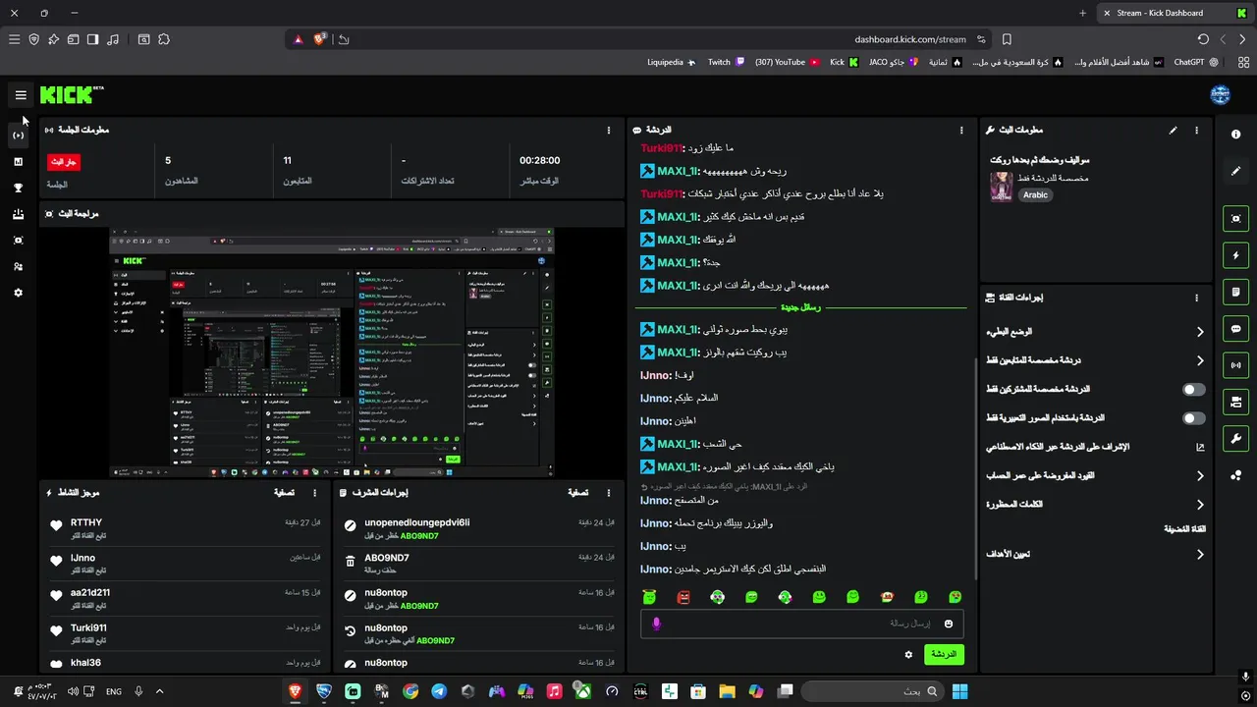This screenshot has height=707, width=1257.
Task: Click the message input field
Action: [x=801, y=624]
